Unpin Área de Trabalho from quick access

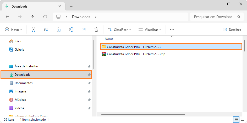pyautogui.click(x=89, y=66)
